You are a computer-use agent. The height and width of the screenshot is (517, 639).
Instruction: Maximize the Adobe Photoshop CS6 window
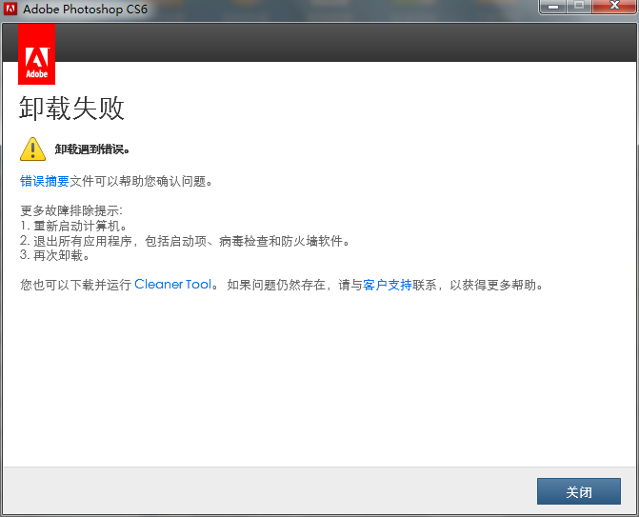(x=579, y=6)
